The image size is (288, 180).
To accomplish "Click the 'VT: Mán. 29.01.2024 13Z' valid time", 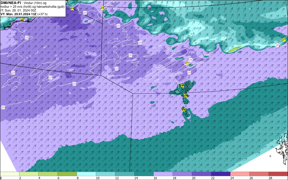I will click(x=18, y=14).
